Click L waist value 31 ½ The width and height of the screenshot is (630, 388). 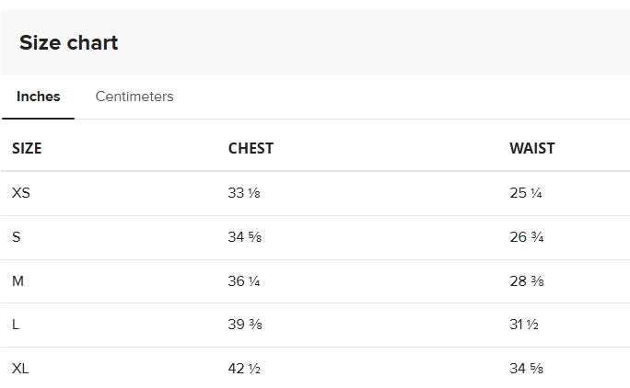point(524,325)
